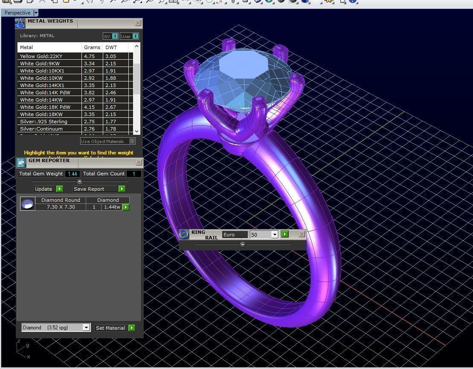
Task: Toggle the GV library switch
Action: click(x=110, y=36)
